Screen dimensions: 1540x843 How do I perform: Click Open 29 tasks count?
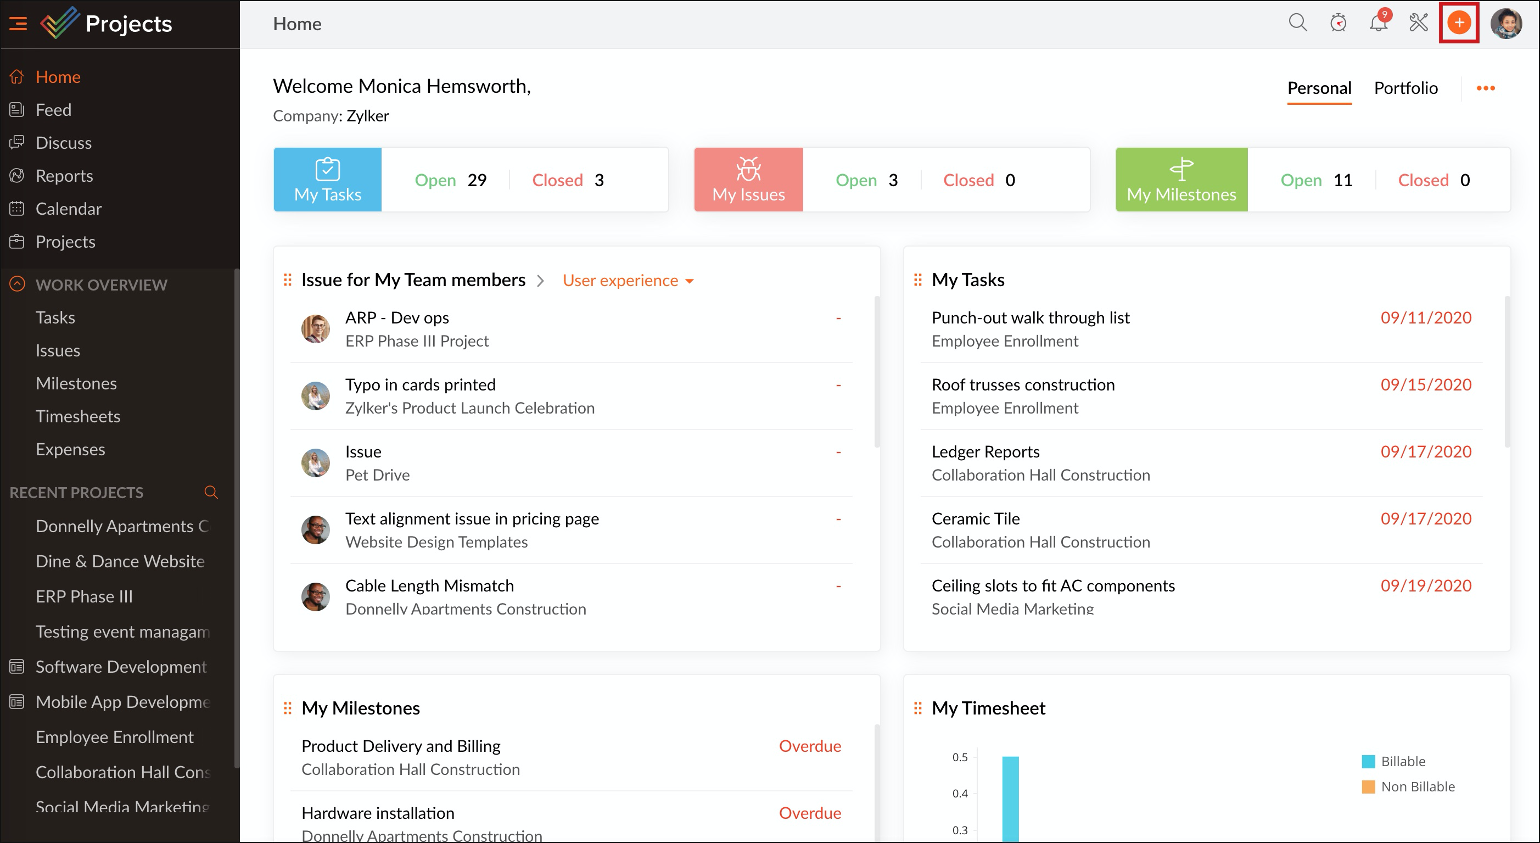(450, 180)
